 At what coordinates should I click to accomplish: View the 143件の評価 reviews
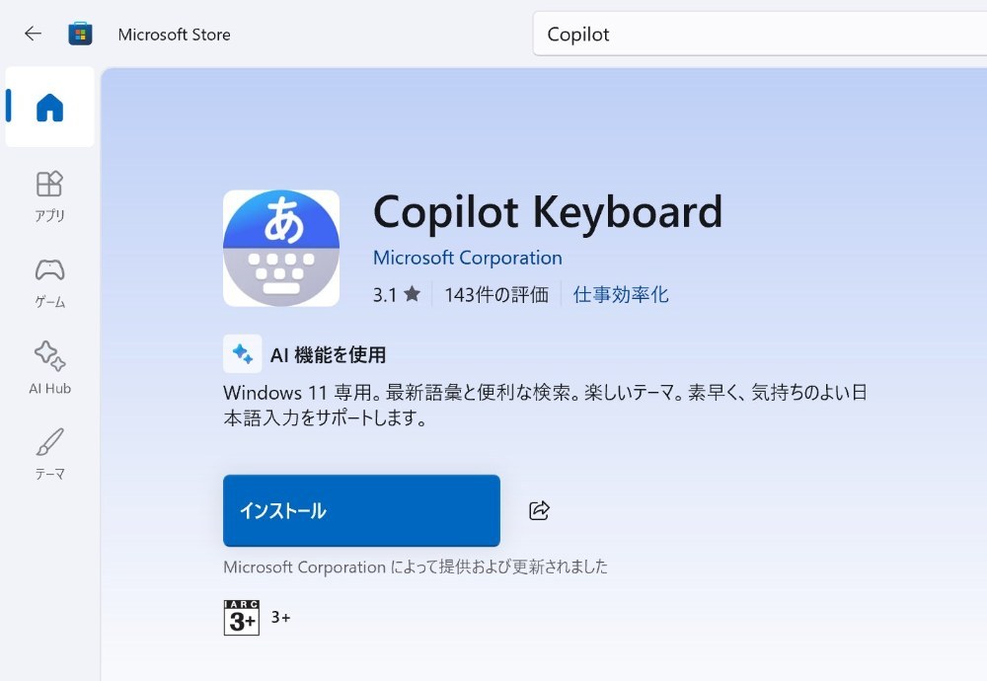point(496,294)
